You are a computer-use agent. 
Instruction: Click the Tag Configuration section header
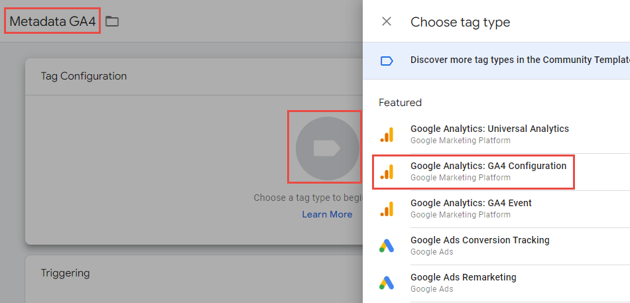[84, 76]
